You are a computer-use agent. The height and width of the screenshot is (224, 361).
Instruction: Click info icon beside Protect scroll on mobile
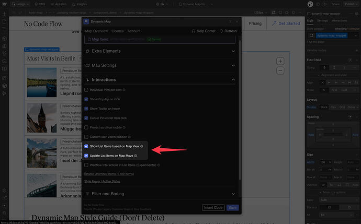pos(124,127)
